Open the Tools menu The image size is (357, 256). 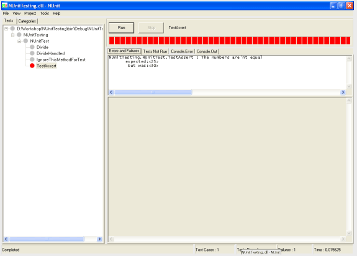click(x=45, y=14)
